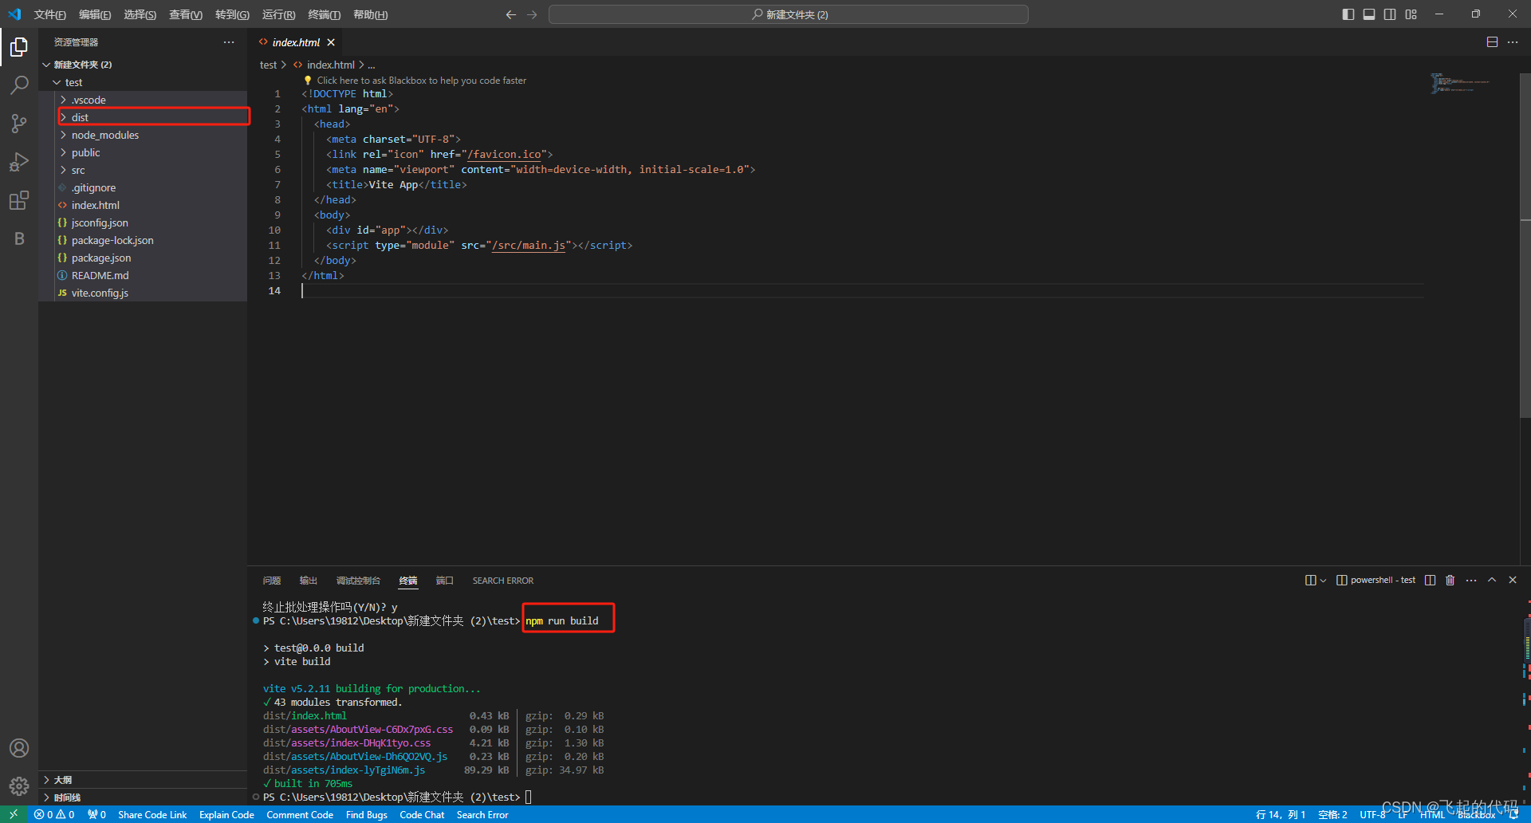Click Find Bugs in the status bar

click(x=367, y=814)
